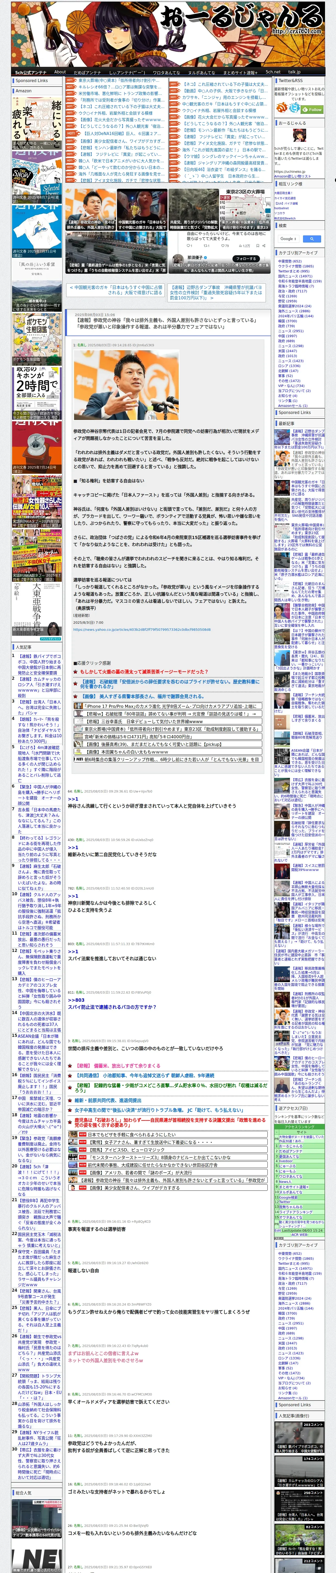Viewport: 336px width, 1573px height.
Task: Open the About nav item
Action: tap(60, 72)
